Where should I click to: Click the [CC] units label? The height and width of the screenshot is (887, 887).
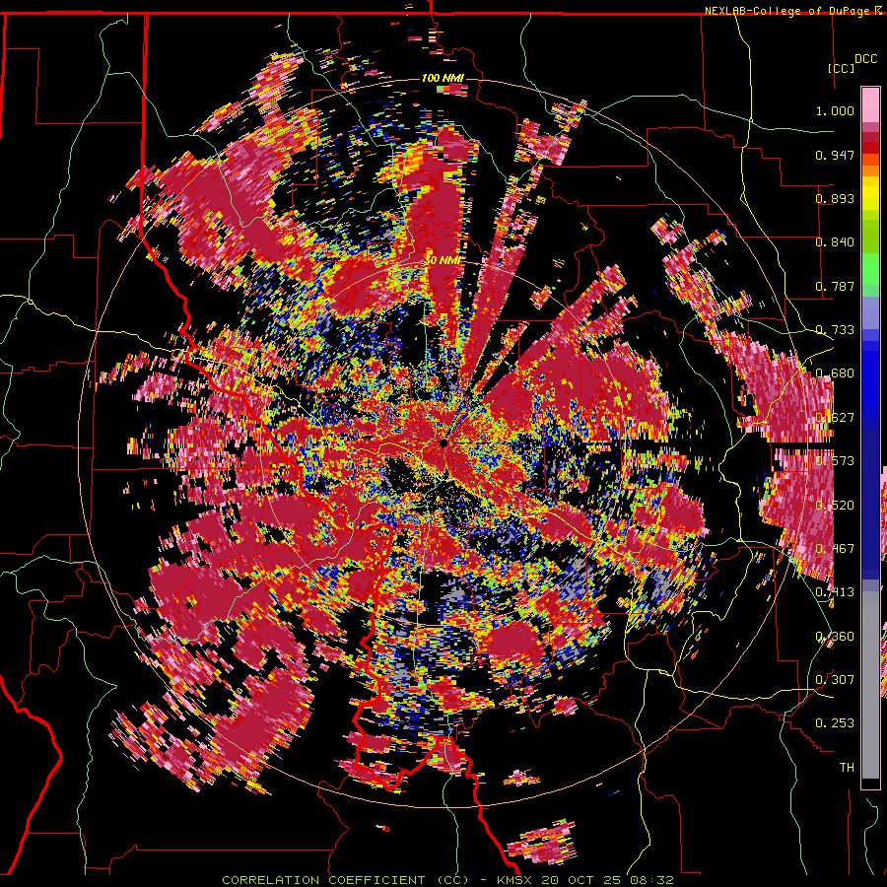(x=842, y=68)
